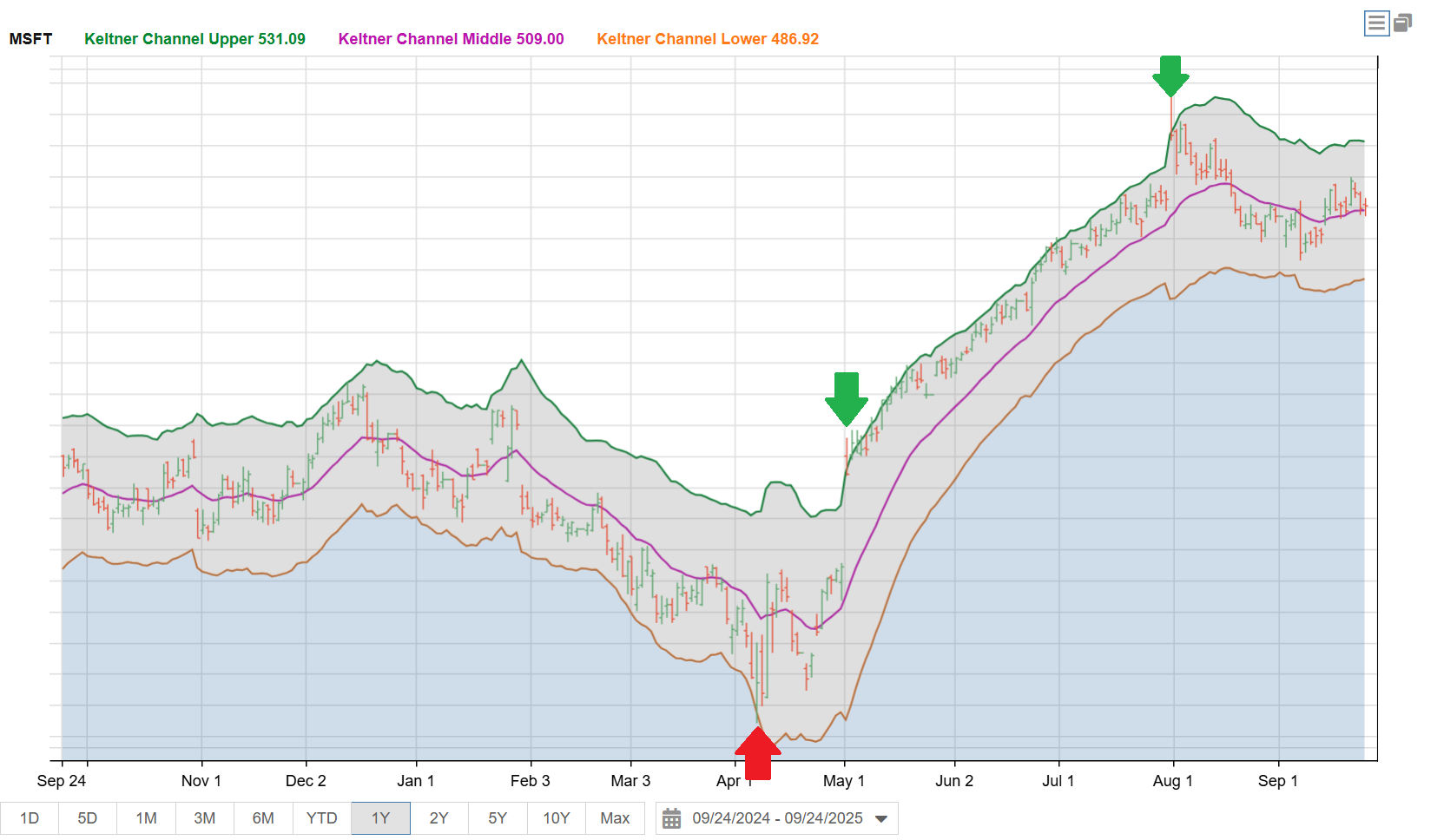Switch to the 3M time range
This screenshot has height=840, width=1444.
click(x=205, y=818)
